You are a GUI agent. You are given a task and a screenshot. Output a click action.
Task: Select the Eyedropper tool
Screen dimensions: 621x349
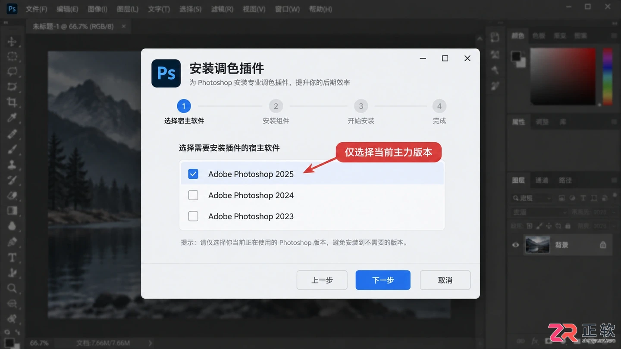[x=12, y=118]
